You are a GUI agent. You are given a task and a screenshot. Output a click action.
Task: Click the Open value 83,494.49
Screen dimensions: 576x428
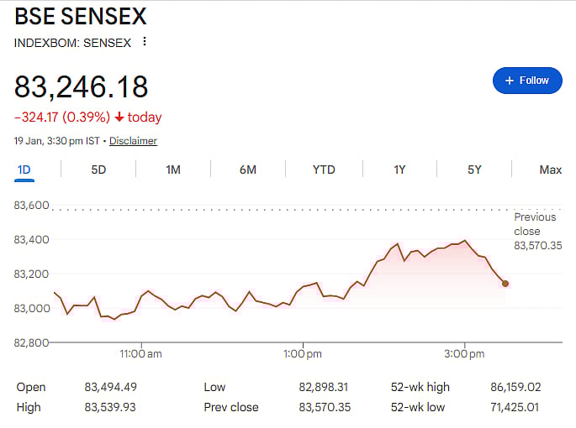(110, 387)
